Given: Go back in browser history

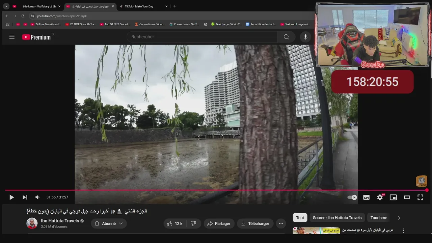Looking at the screenshot, I should click(7, 16).
